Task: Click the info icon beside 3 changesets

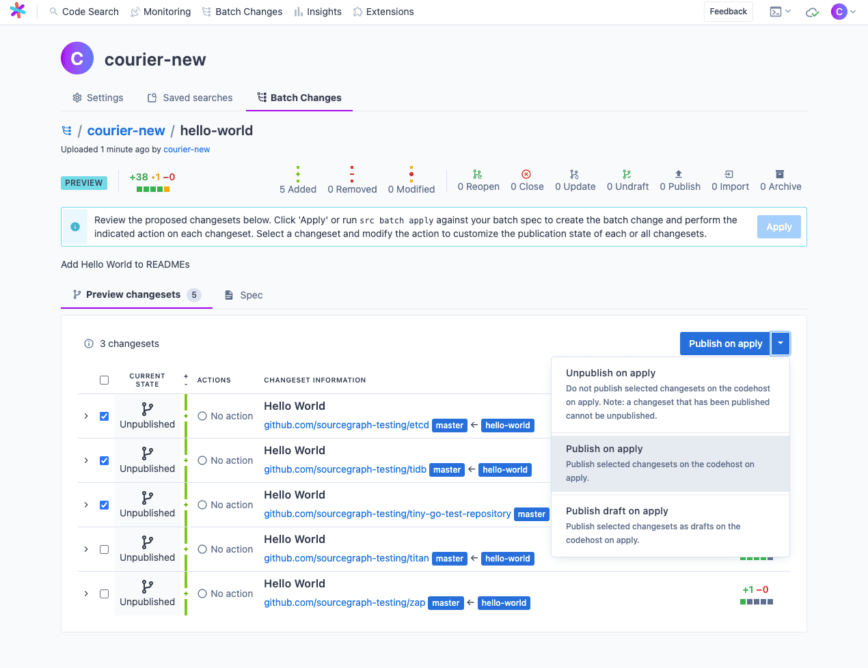Action: [x=89, y=344]
